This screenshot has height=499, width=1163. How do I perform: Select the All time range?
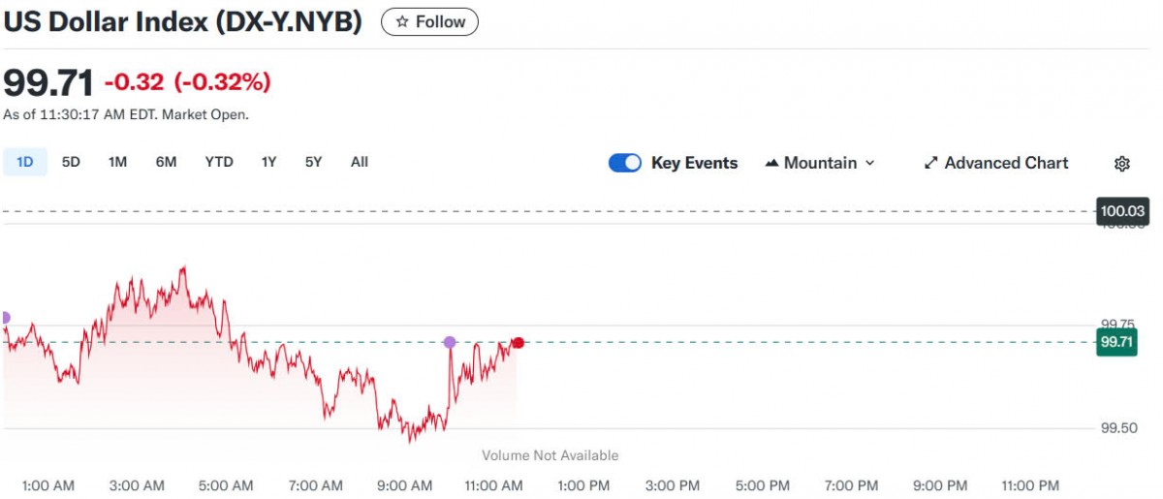click(x=360, y=162)
